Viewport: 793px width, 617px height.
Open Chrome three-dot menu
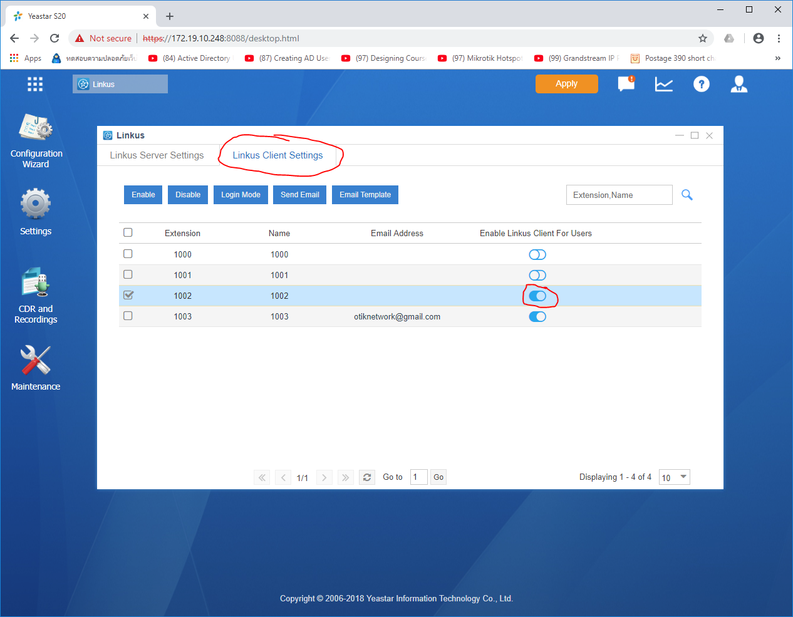(x=779, y=38)
